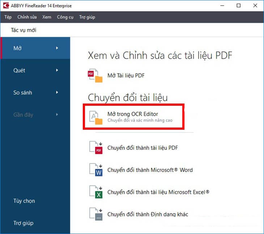
Task: Expand the Mở sidebar arrow
Action: tap(57, 48)
